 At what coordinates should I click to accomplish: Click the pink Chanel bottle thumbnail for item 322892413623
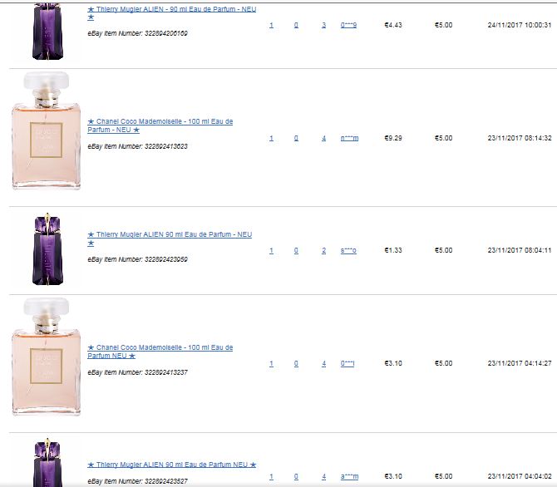(47, 130)
